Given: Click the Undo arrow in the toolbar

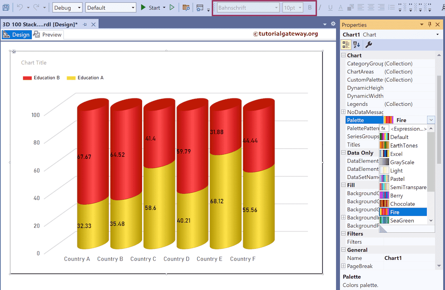Looking at the screenshot, I should tap(20, 7).
